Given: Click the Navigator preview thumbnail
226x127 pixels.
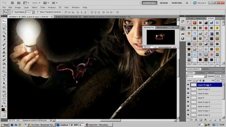Looking at the screenshot, I should coord(161,37).
